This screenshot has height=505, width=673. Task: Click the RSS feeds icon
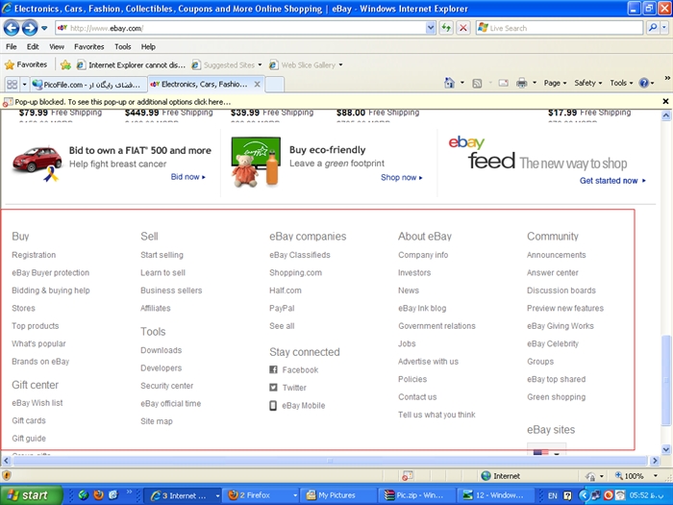coord(477,84)
